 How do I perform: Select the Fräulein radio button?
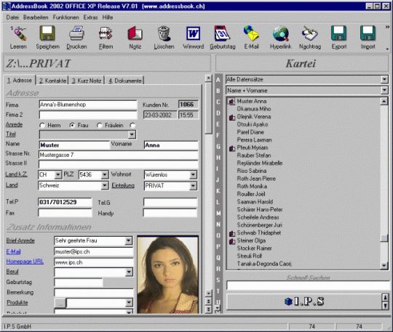point(100,126)
